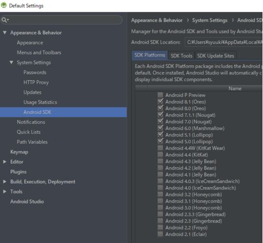263x243 pixels.
Task: Click System Settings in breadcrumb
Action: point(210,21)
